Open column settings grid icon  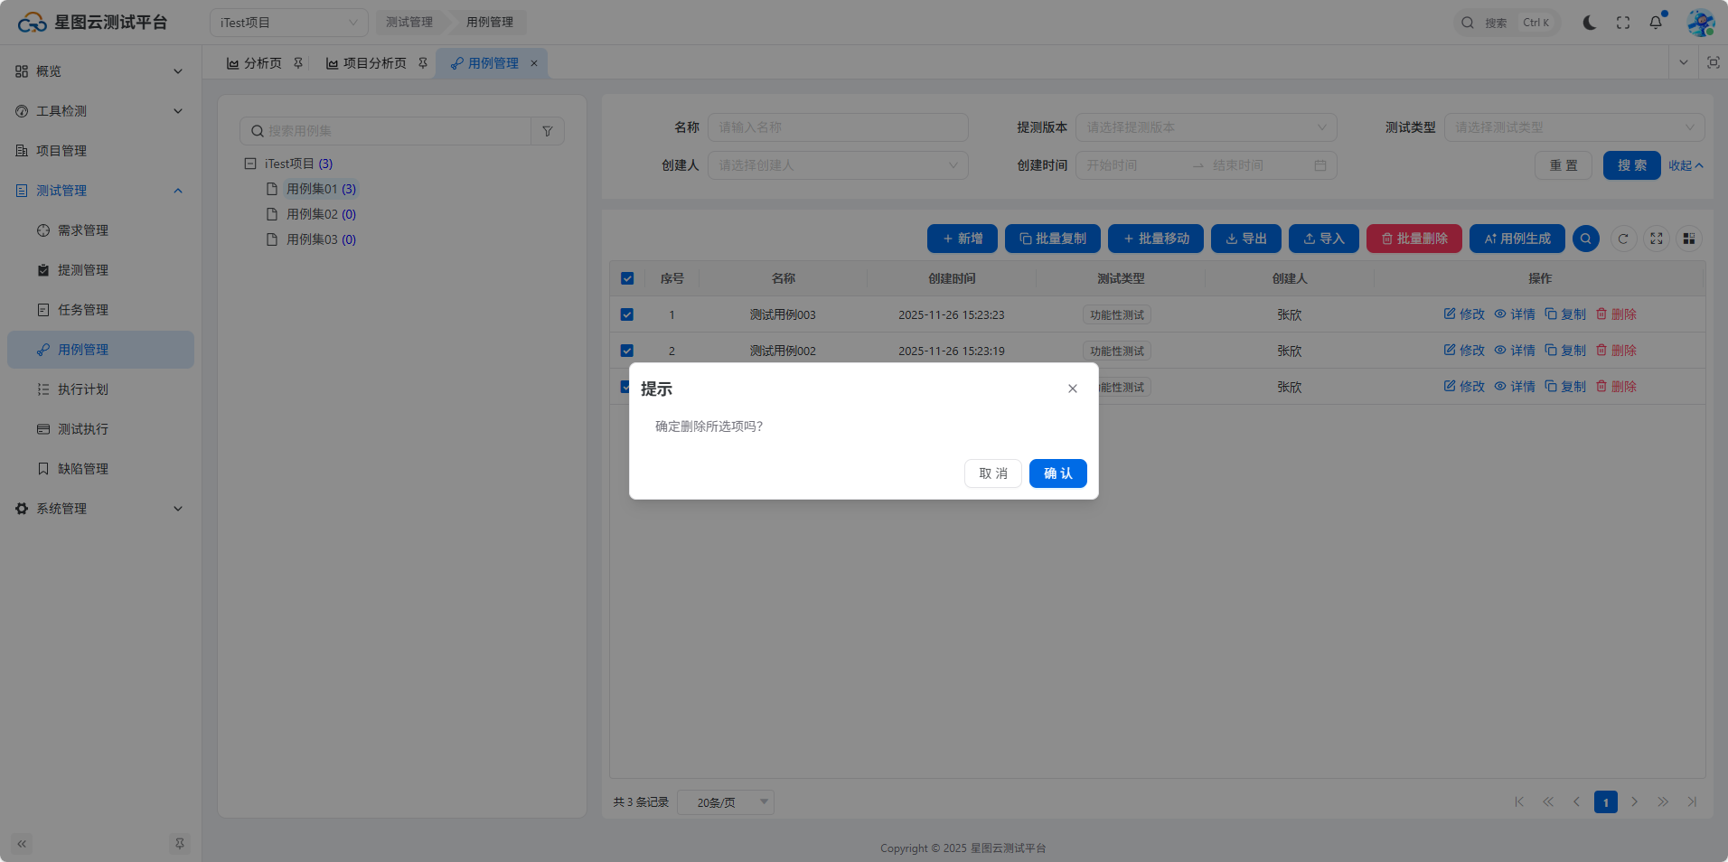[1688, 239]
